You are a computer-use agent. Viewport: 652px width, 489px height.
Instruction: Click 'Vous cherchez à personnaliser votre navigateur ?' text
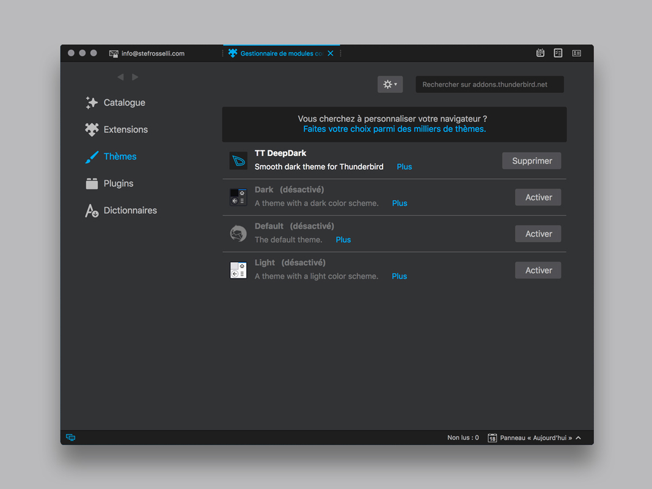click(x=392, y=119)
